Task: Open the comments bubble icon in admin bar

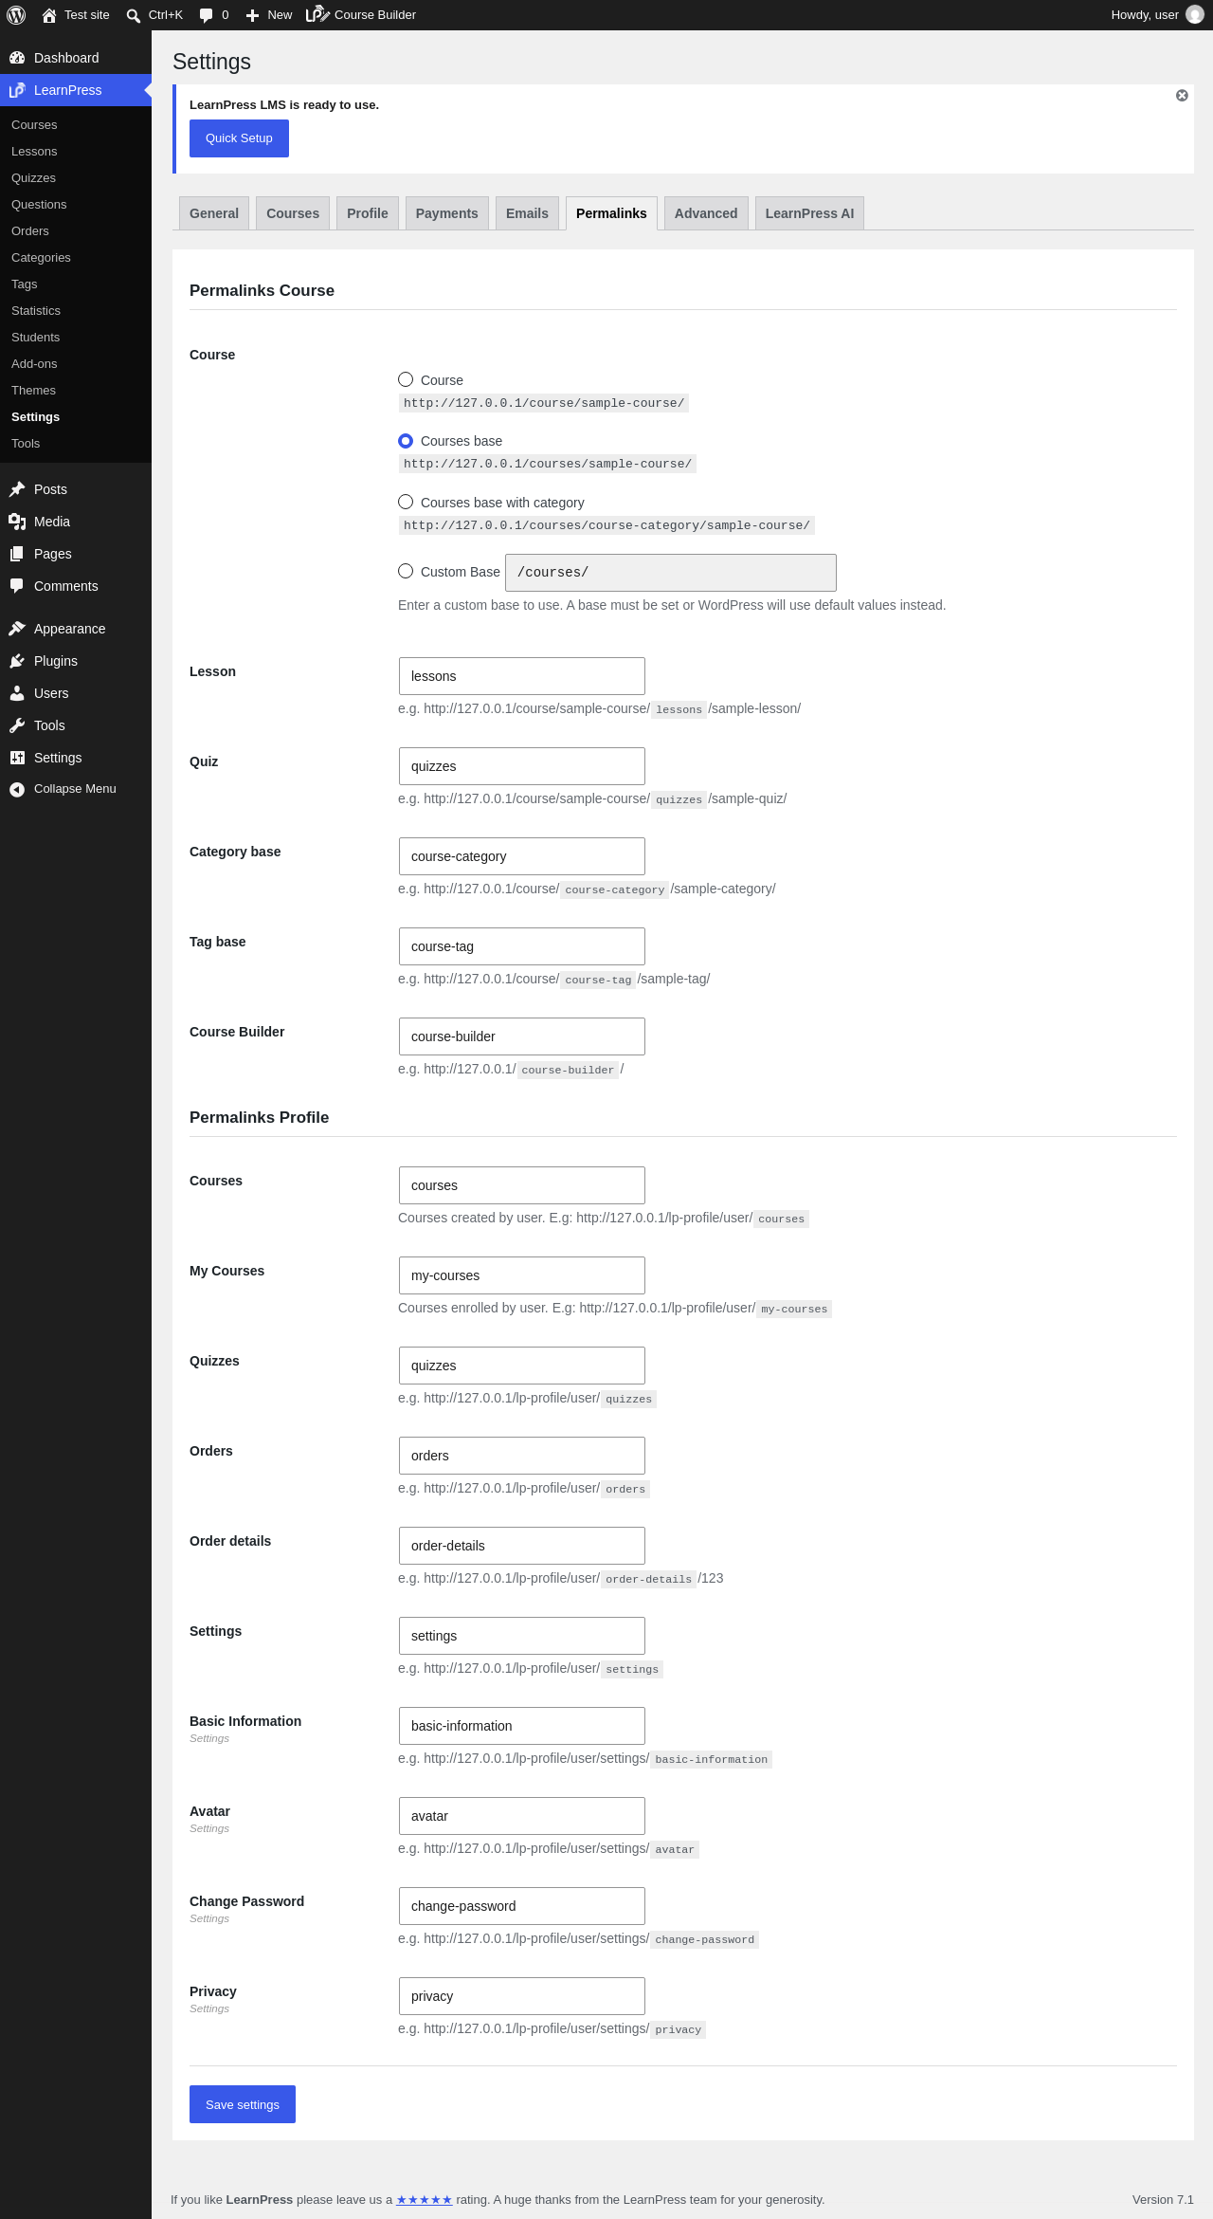Action: coord(207,15)
